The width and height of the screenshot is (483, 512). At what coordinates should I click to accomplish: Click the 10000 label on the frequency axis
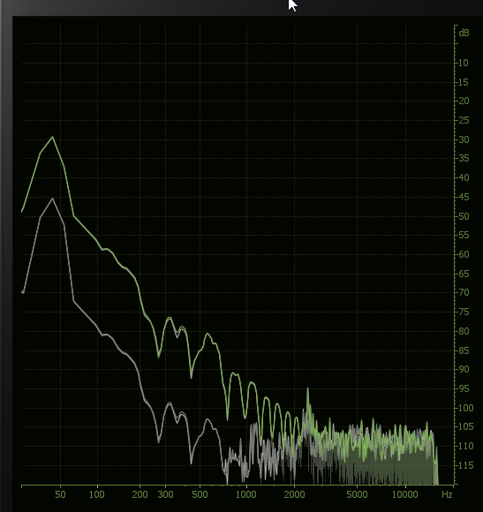[404, 494]
